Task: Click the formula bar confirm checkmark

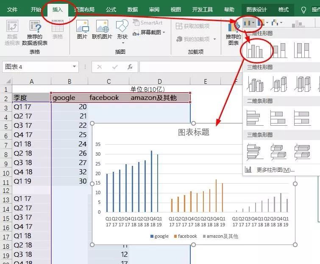Action: [115, 66]
